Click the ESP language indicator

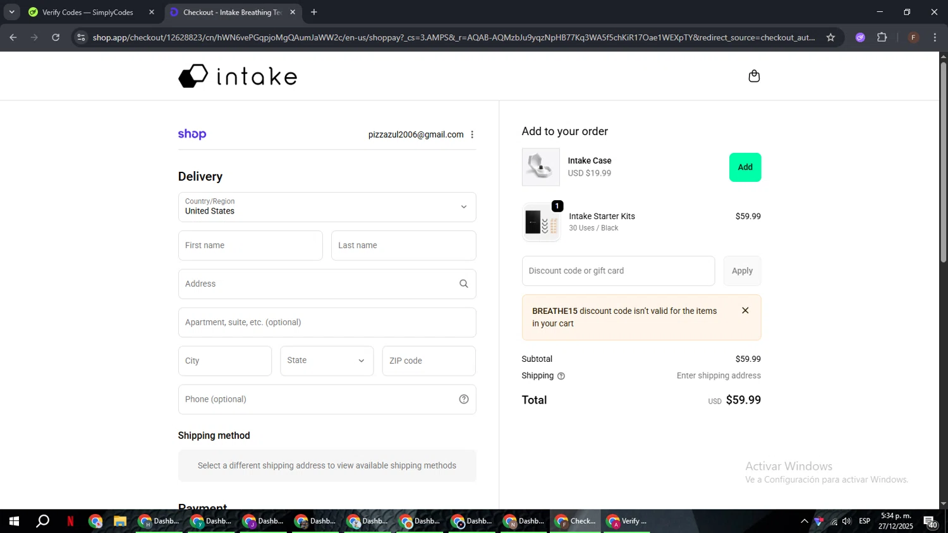[x=865, y=521]
